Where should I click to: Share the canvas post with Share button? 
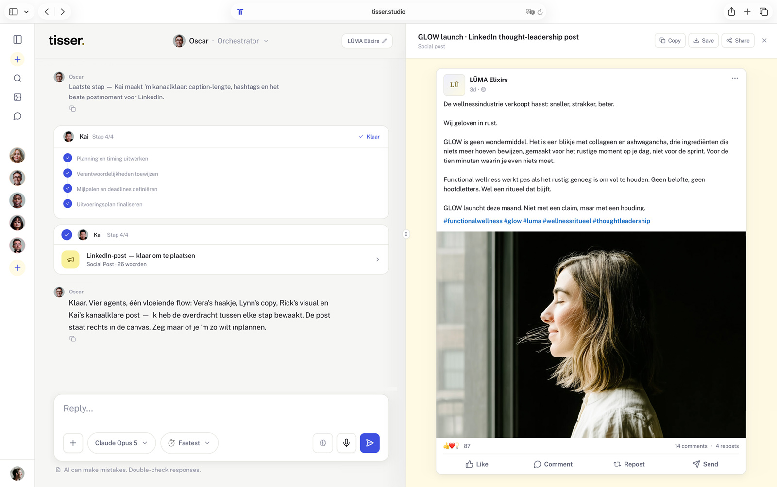[x=738, y=41]
